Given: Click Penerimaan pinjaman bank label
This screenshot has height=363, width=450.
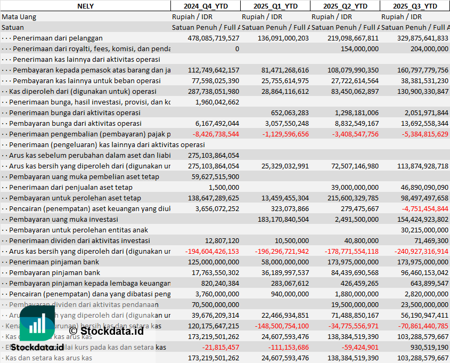Looking at the screenshot, I should coord(54,261).
